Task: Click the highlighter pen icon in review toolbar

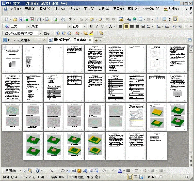Action: (x=91, y=33)
